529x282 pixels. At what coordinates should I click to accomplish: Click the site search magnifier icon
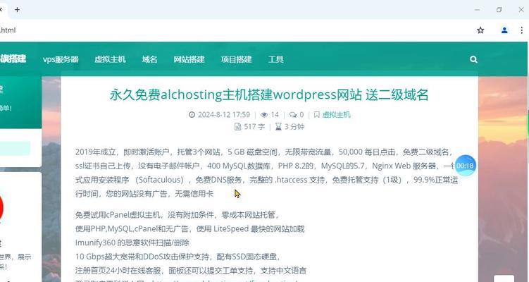click(473, 59)
